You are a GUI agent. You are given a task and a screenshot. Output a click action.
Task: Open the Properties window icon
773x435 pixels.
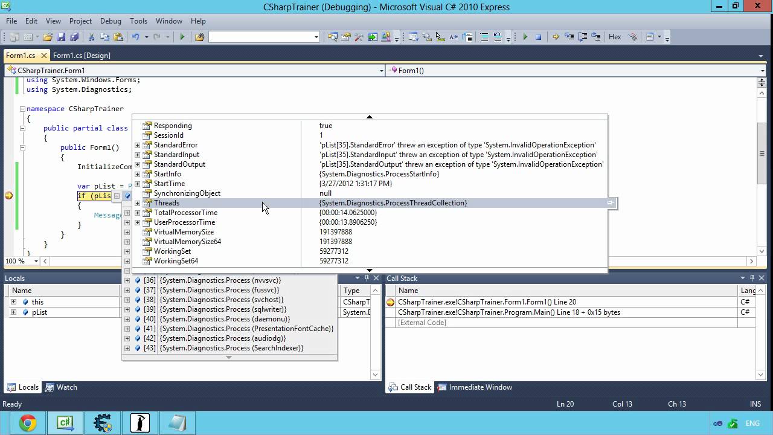coord(346,37)
